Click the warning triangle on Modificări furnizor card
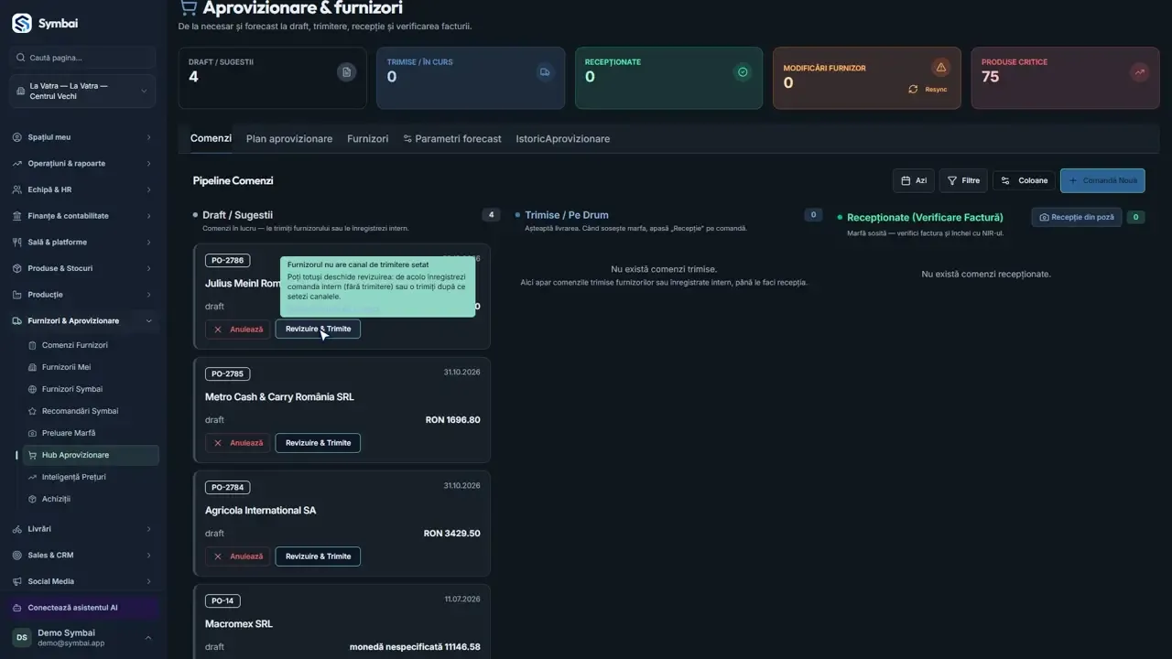The height and width of the screenshot is (659, 1172). (940, 67)
